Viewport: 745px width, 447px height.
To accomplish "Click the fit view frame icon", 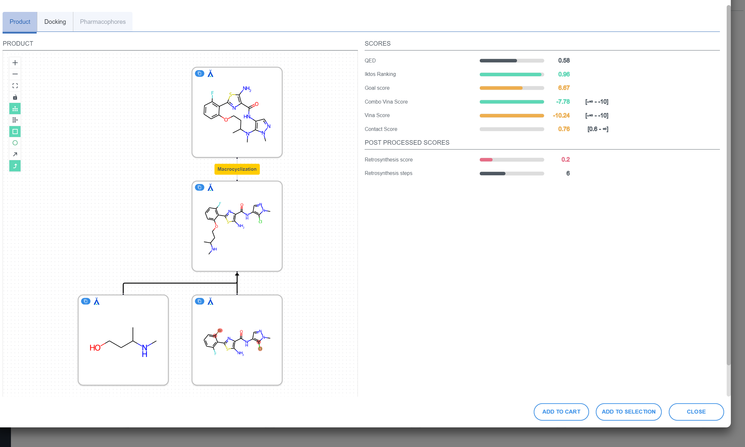I will coord(15,86).
